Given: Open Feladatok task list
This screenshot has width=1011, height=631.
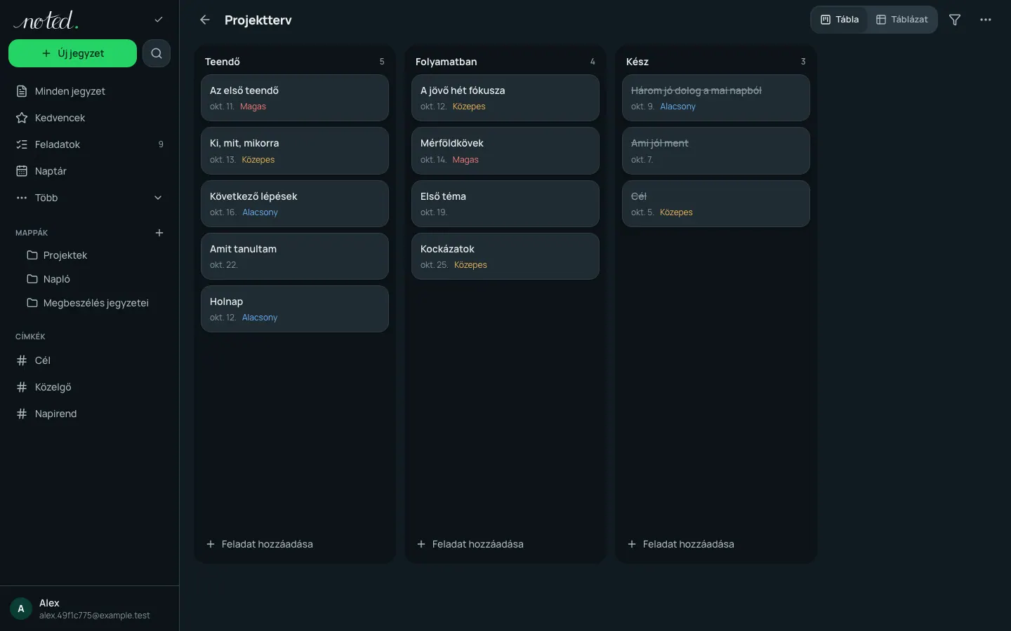Looking at the screenshot, I should tap(90, 144).
